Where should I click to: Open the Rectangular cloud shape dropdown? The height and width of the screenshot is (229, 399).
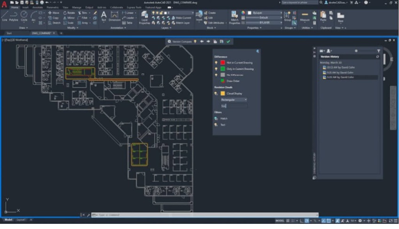click(x=234, y=99)
